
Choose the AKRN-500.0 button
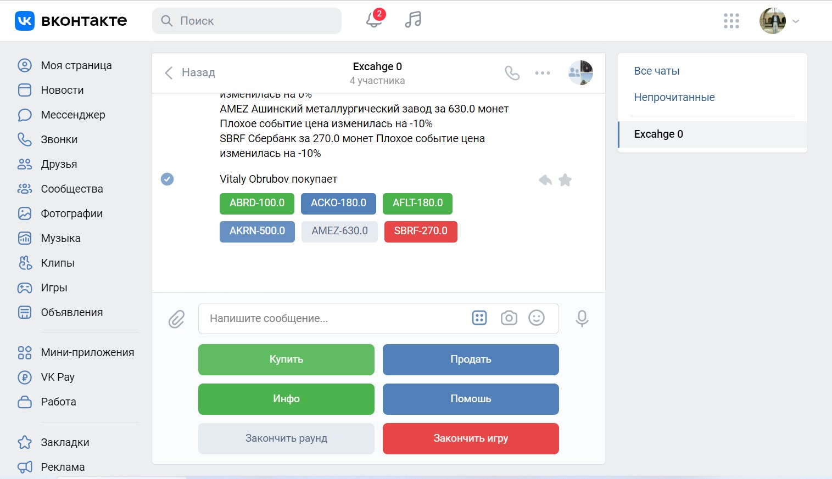point(257,231)
